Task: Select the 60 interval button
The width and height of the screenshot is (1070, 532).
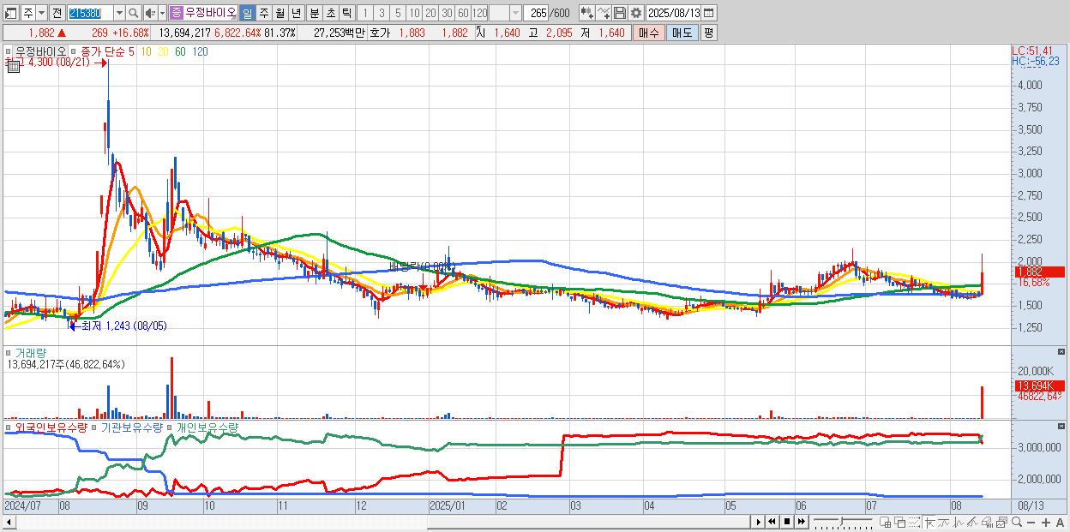Action: coord(463,13)
